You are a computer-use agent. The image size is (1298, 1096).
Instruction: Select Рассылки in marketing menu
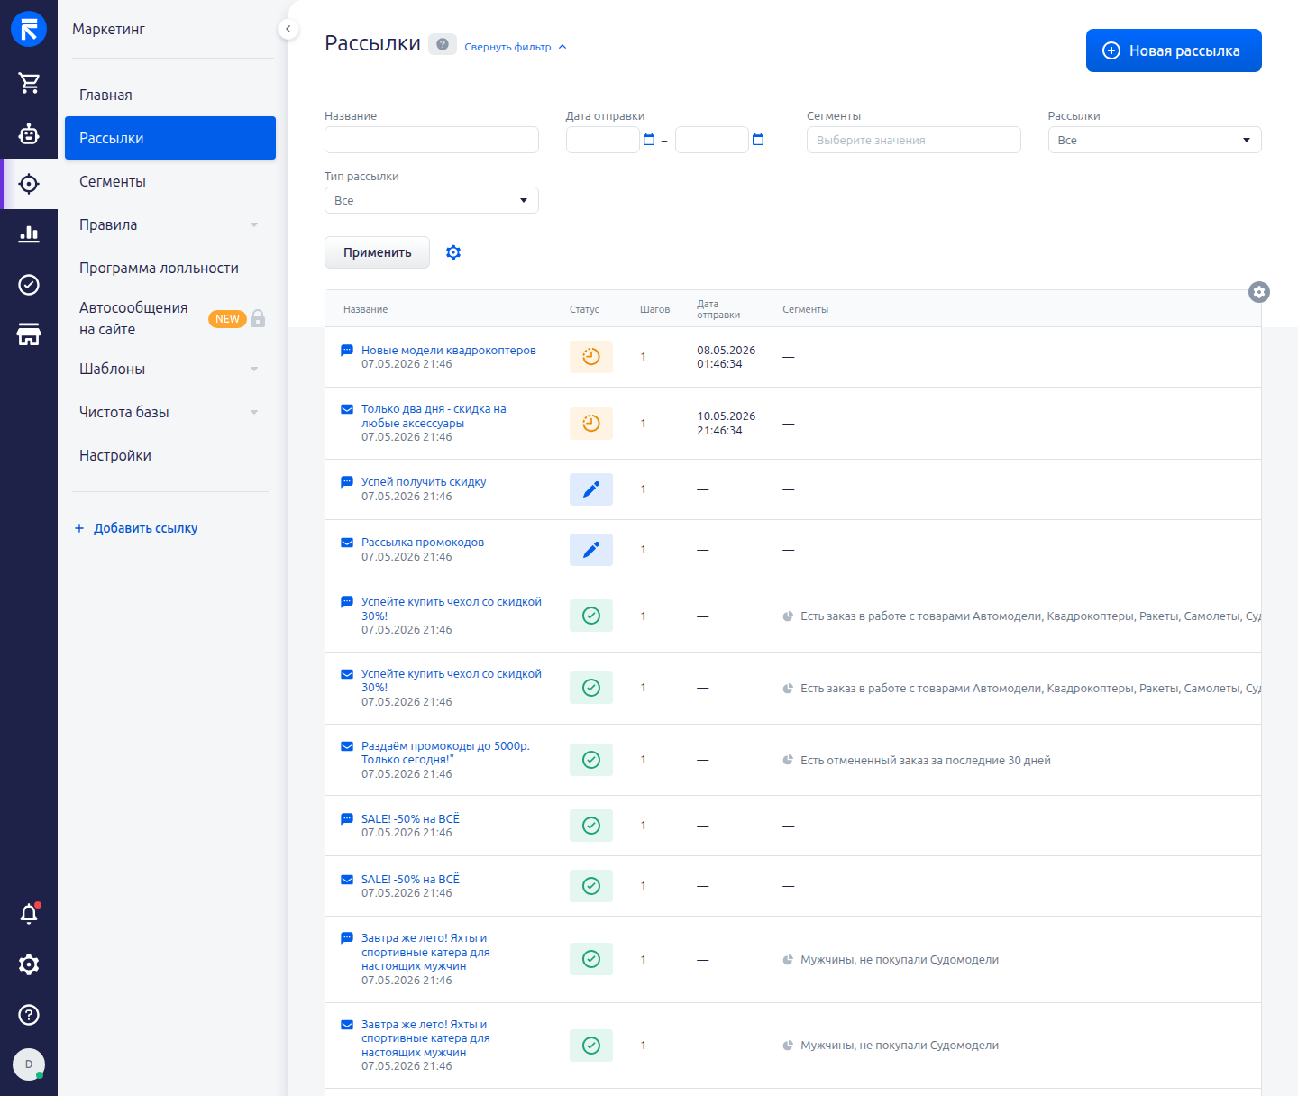[x=170, y=138]
